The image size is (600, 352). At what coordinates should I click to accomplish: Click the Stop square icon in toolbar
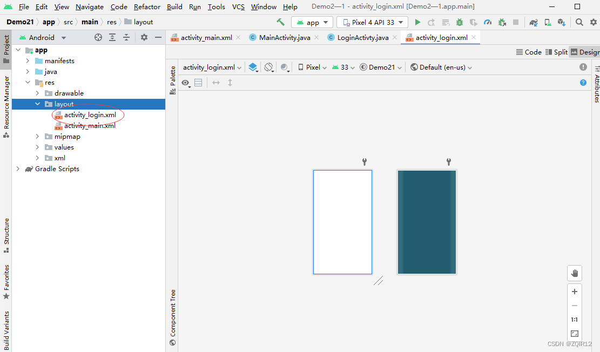(515, 22)
